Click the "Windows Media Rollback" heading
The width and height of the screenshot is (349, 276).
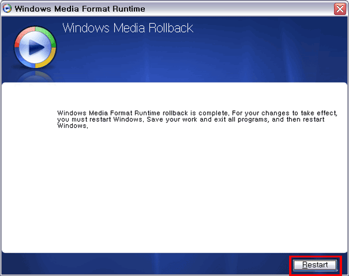[x=127, y=28]
